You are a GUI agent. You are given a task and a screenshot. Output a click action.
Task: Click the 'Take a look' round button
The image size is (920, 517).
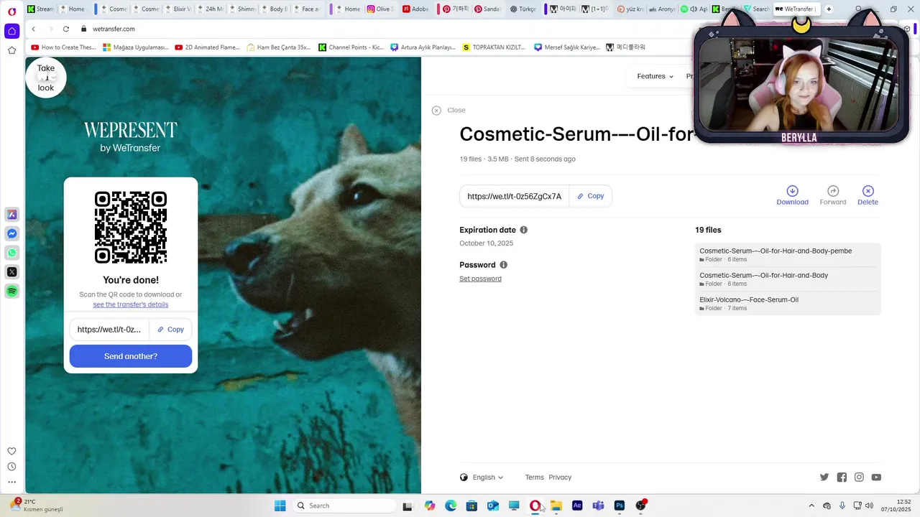[46, 78]
